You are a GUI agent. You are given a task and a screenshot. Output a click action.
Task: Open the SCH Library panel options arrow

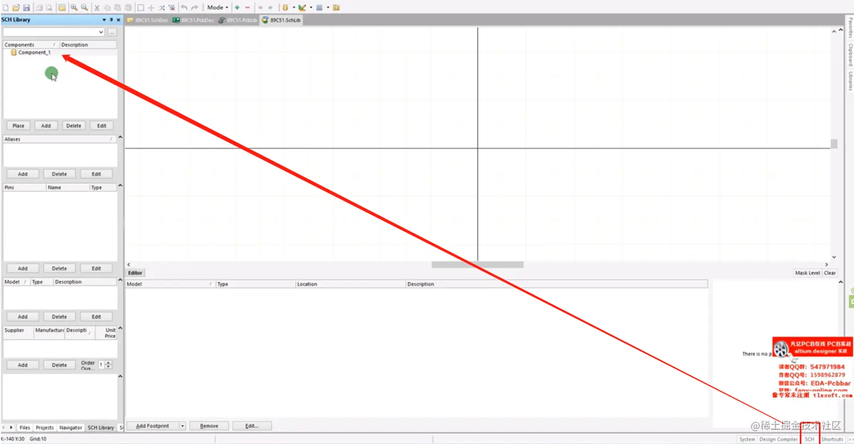coord(104,20)
